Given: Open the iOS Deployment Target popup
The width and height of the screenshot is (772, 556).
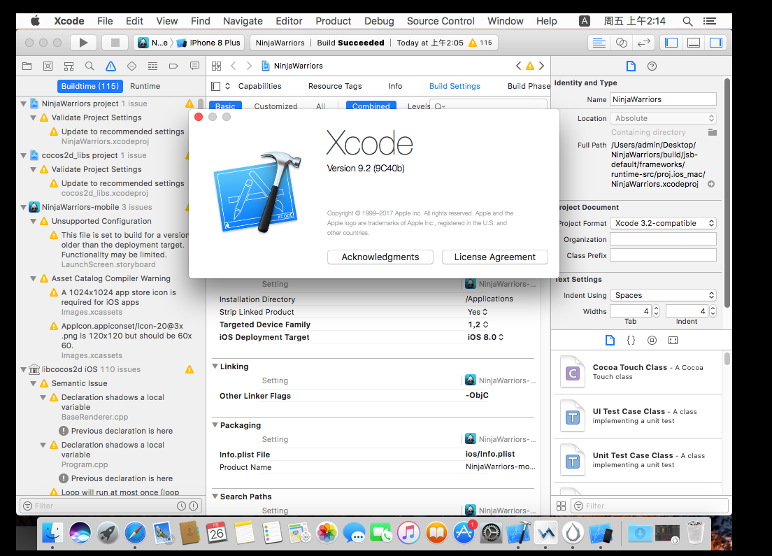Looking at the screenshot, I should [x=485, y=337].
